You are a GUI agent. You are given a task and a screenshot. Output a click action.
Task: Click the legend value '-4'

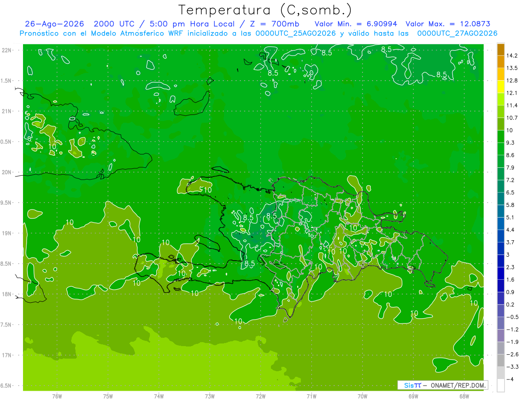(510, 379)
